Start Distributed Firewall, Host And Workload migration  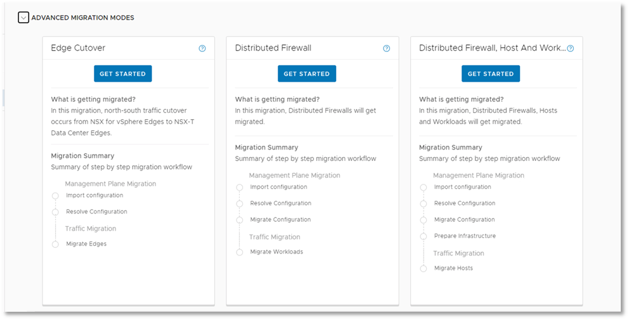pos(491,74)
